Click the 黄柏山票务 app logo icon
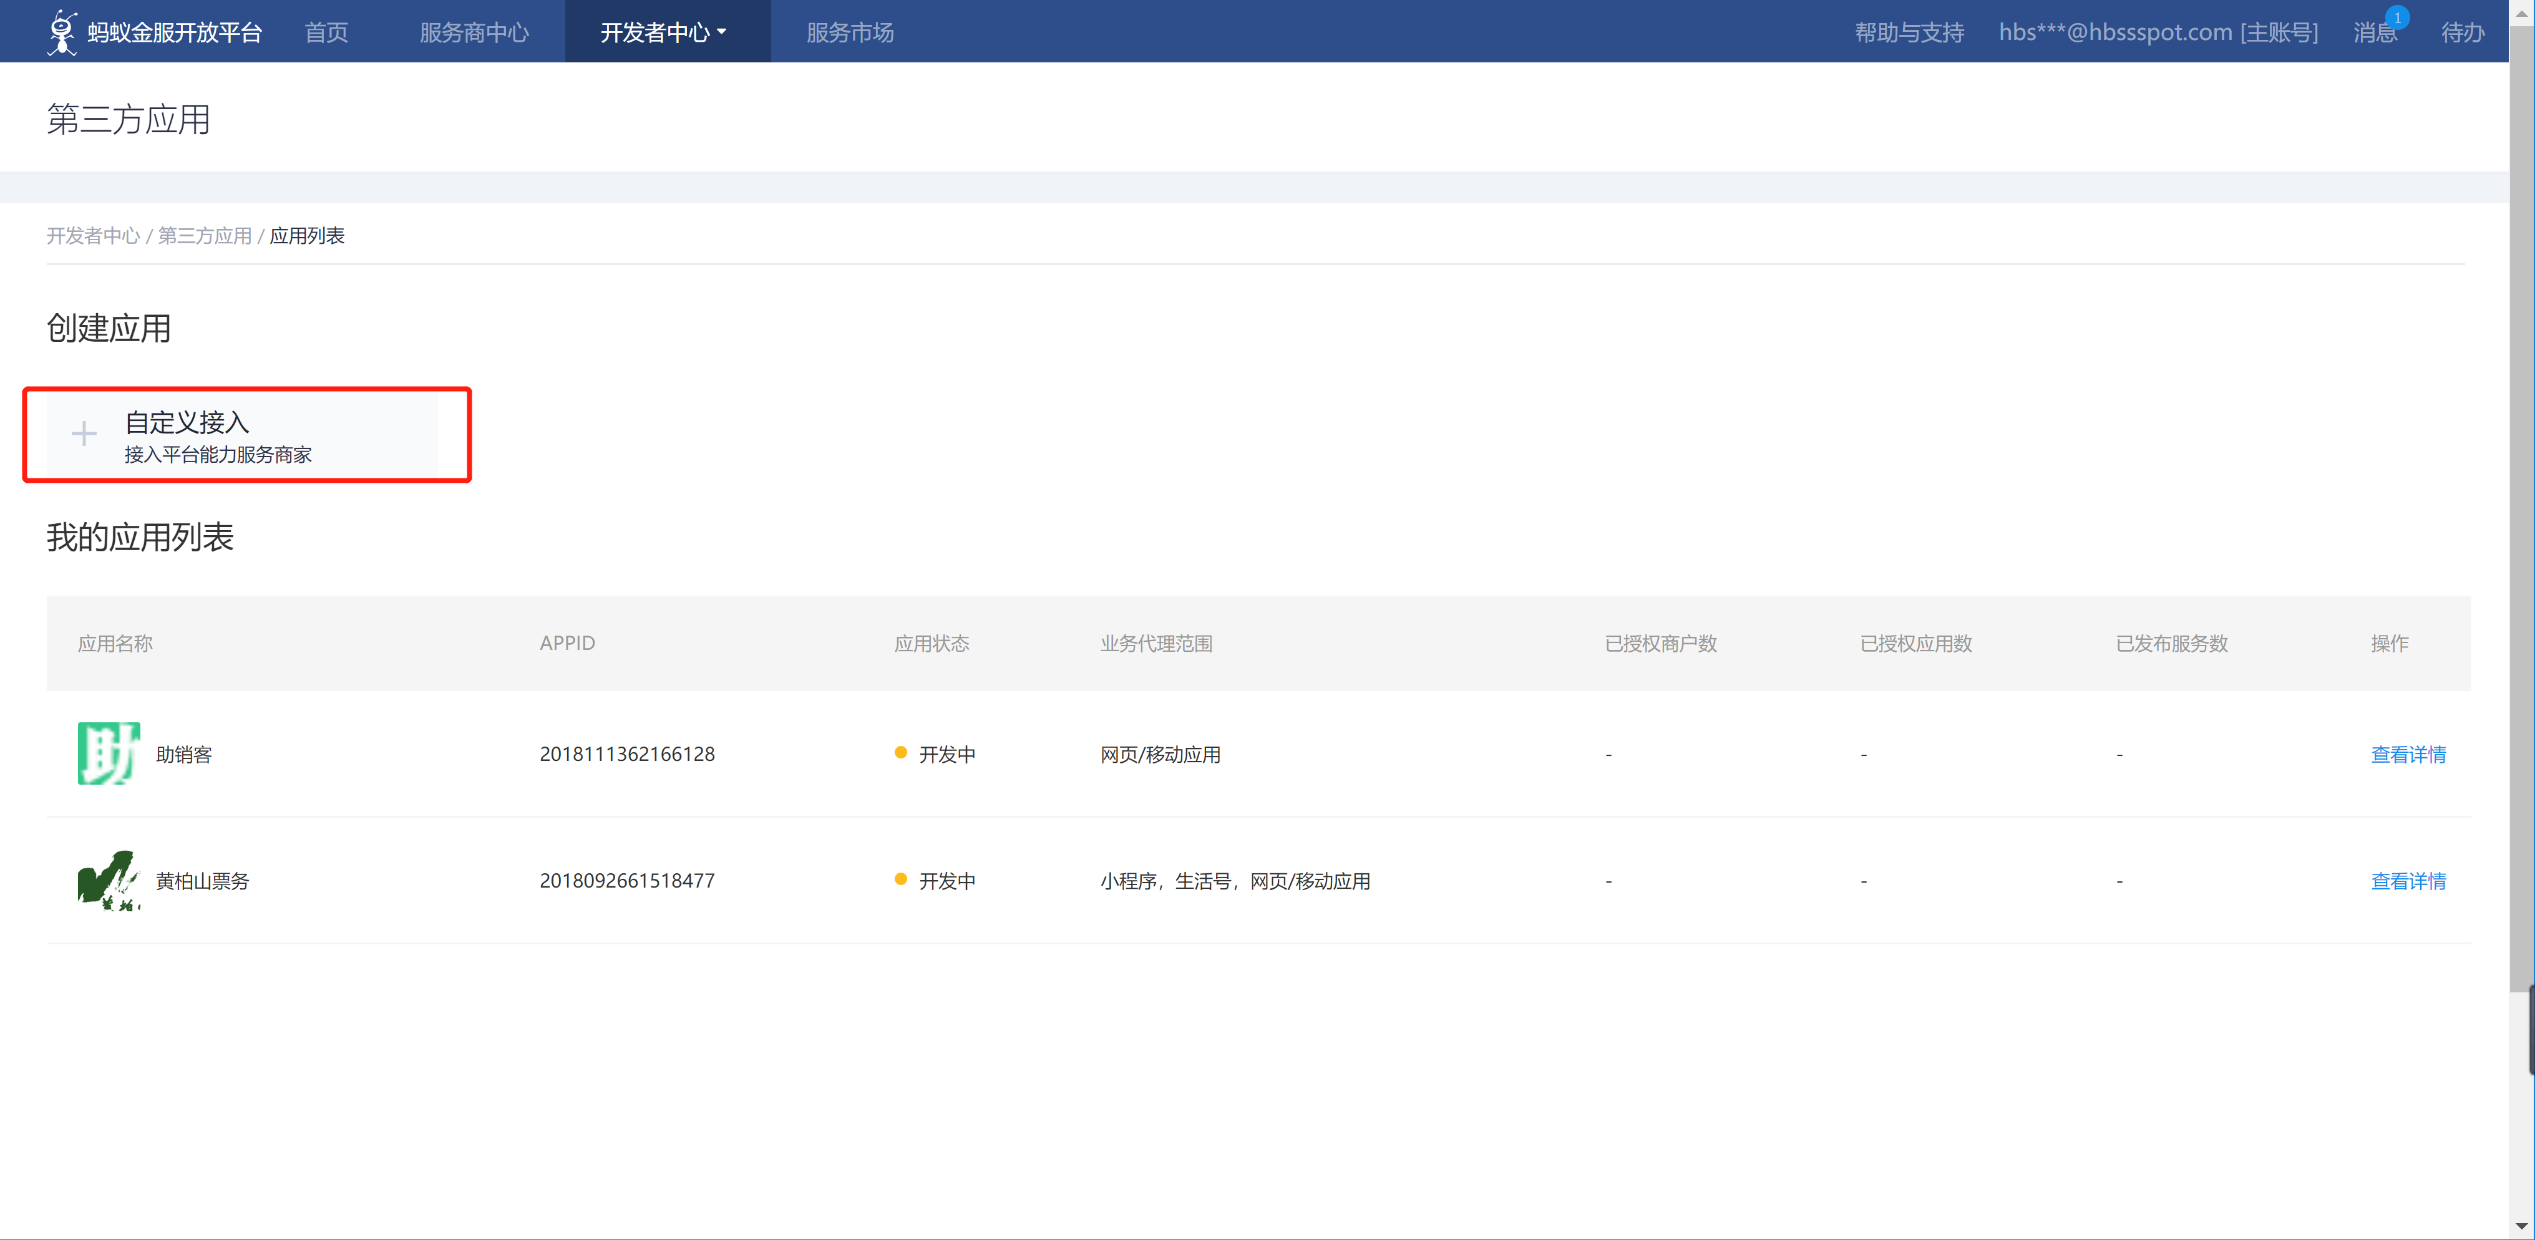This screenshot has height=1240, width=2535. click(108, 880)
